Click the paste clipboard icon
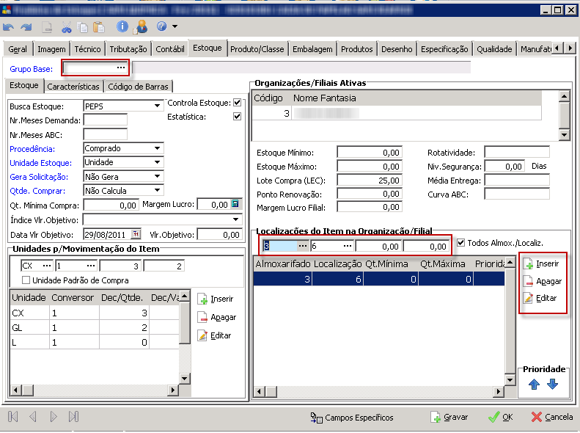Viewport: 580px width, 433px height. pyautogui.click(x=99, y=27)
